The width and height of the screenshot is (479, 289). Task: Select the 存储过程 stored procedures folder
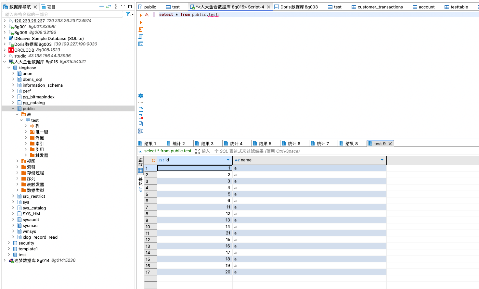coord(35,173)
